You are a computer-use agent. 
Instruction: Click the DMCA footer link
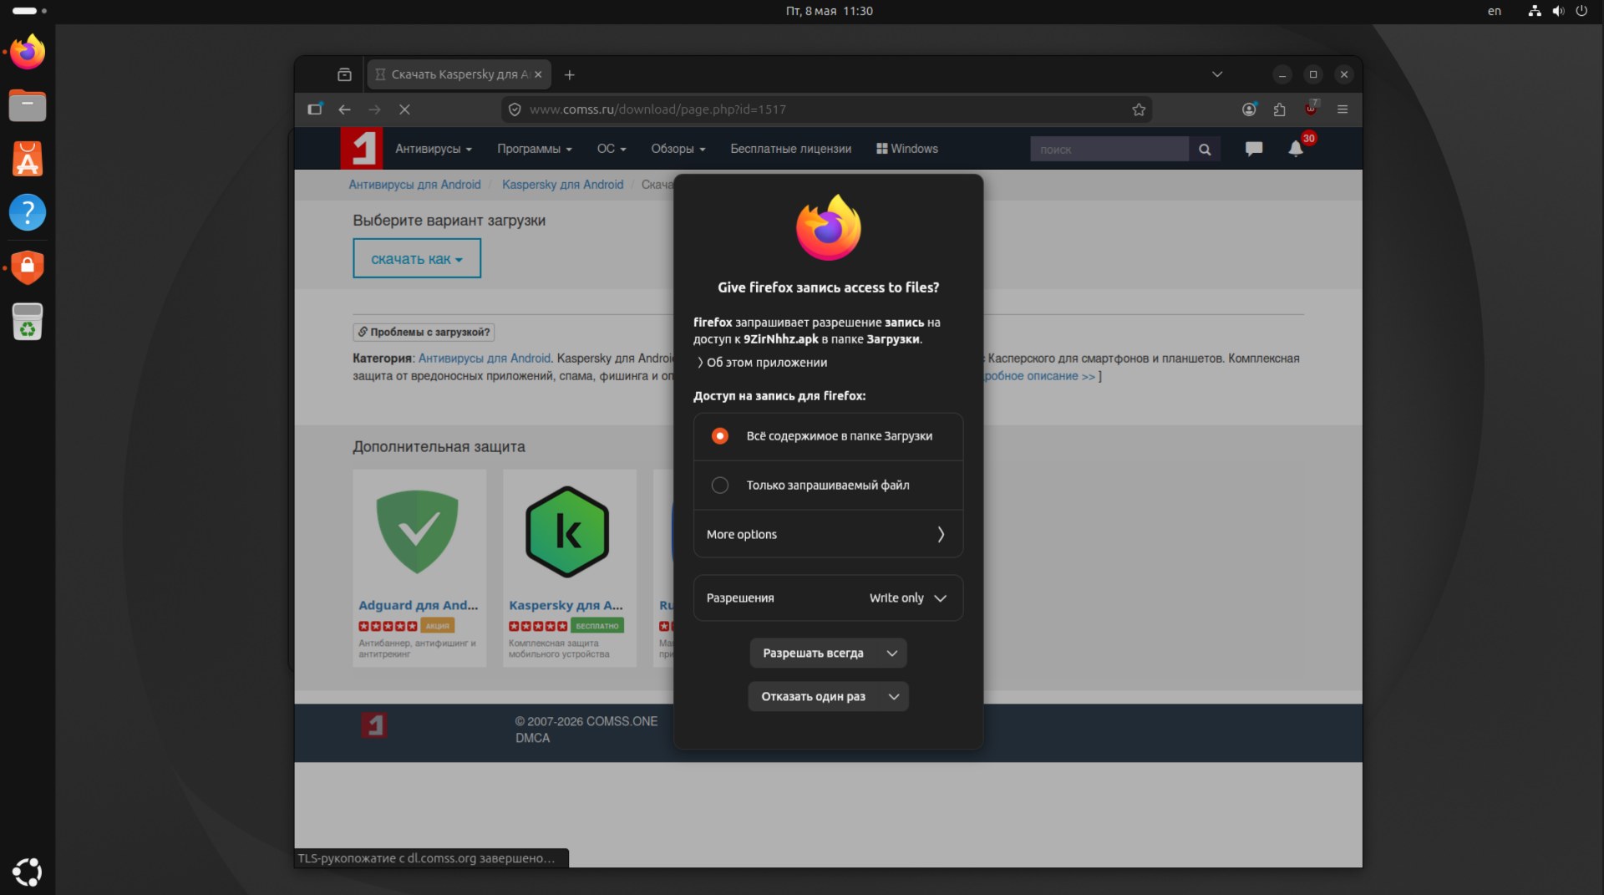532,739
